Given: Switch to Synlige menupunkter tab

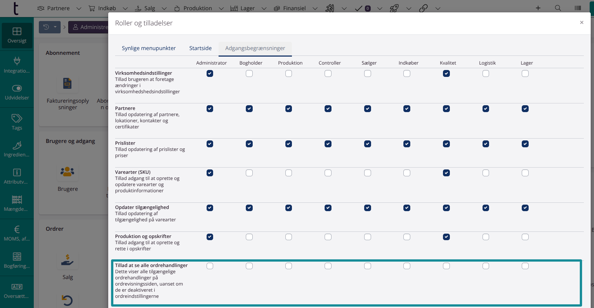Looking at the screenshot, I should coord(148,48).
